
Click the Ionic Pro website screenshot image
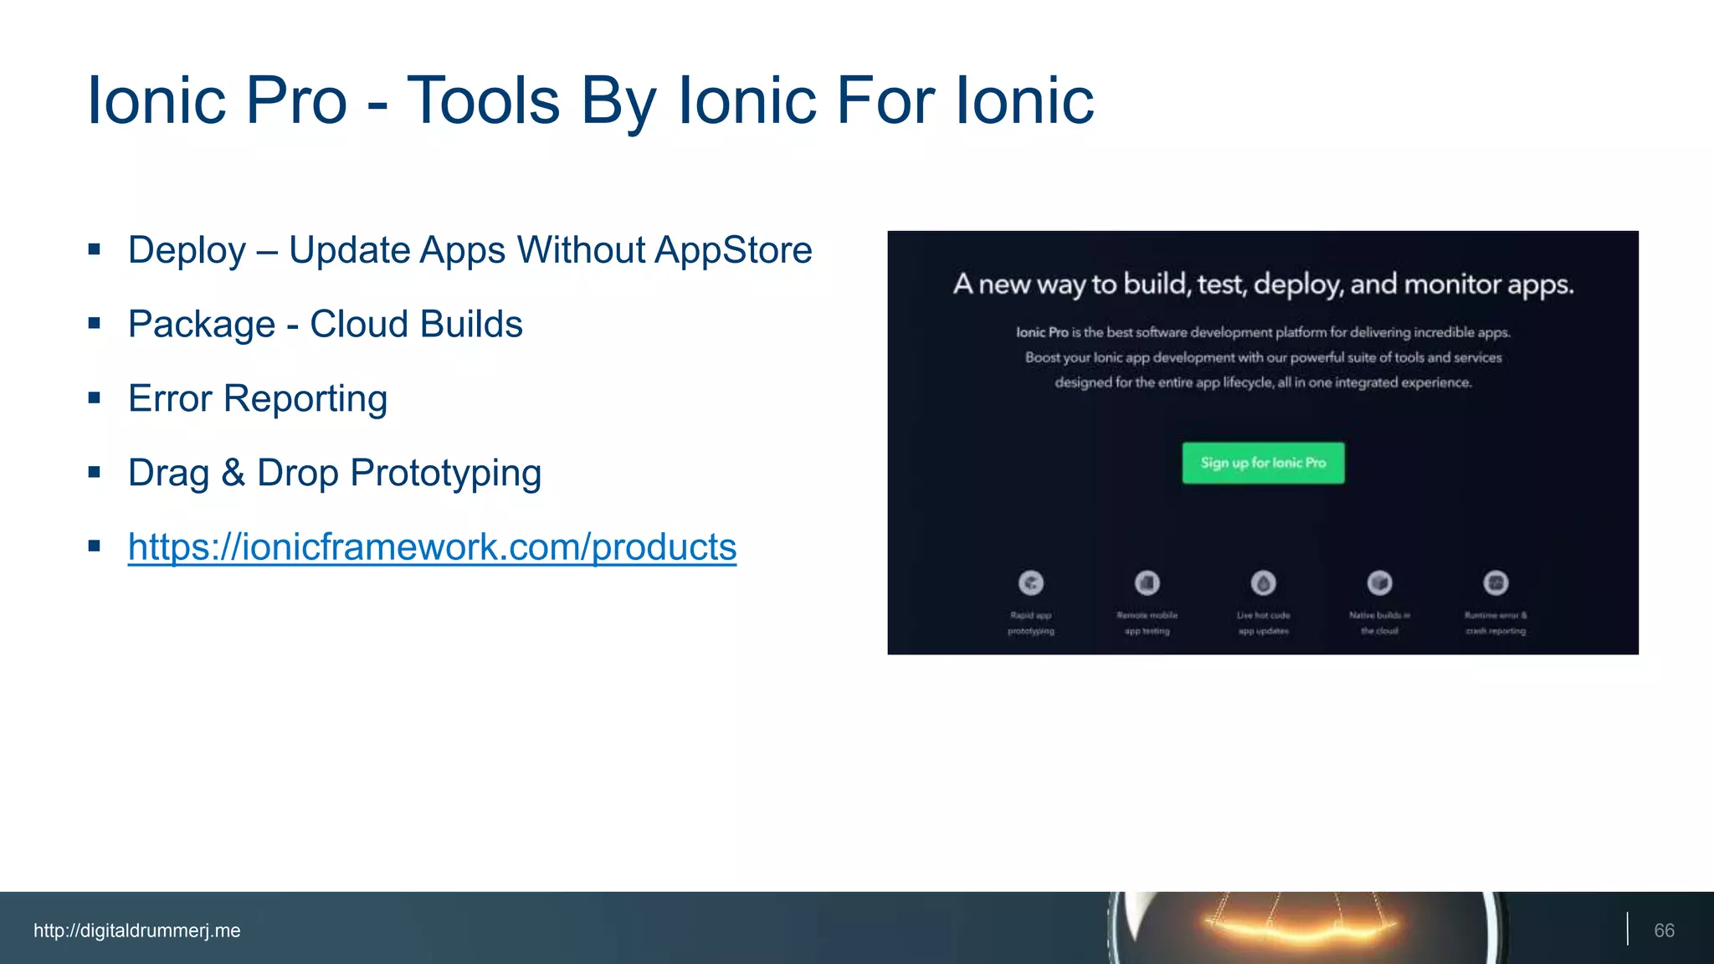(x=1263, y=443)
